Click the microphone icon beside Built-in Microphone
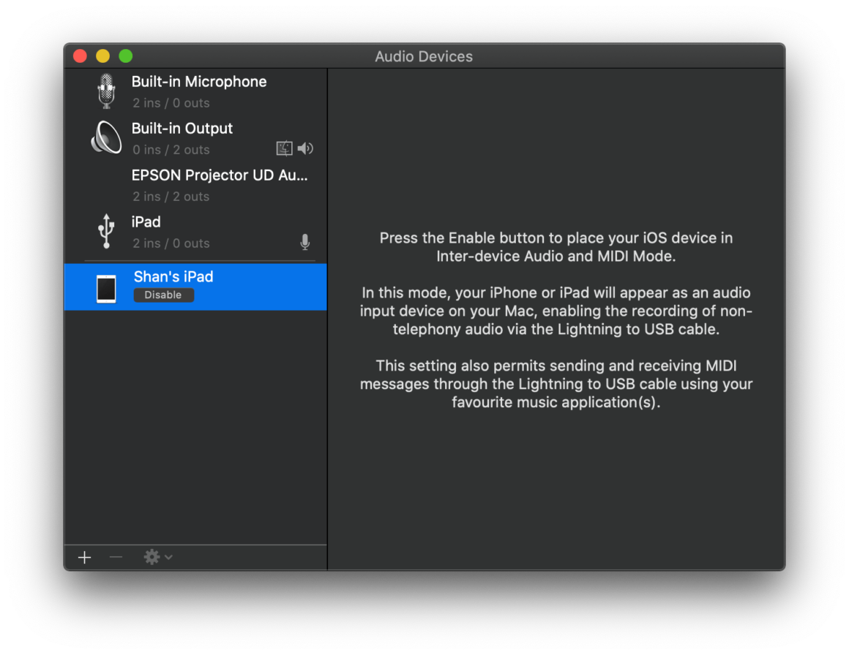 [106, 92]
